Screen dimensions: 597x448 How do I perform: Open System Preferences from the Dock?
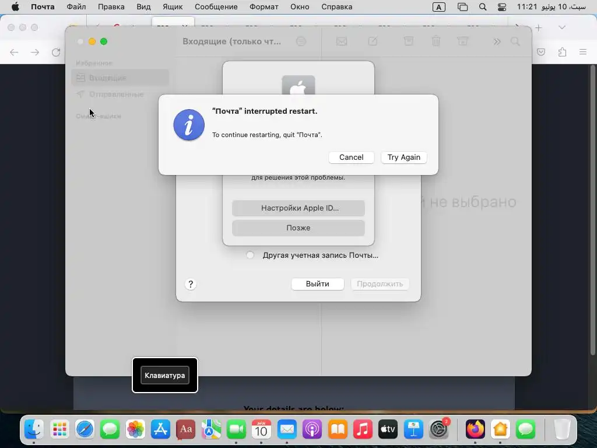tap(438, 429)
